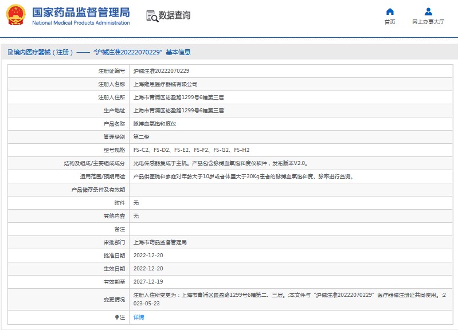458x330 pixels.
Task: Click the 产品储存条件及有效期 label
Action: point(98,190)
